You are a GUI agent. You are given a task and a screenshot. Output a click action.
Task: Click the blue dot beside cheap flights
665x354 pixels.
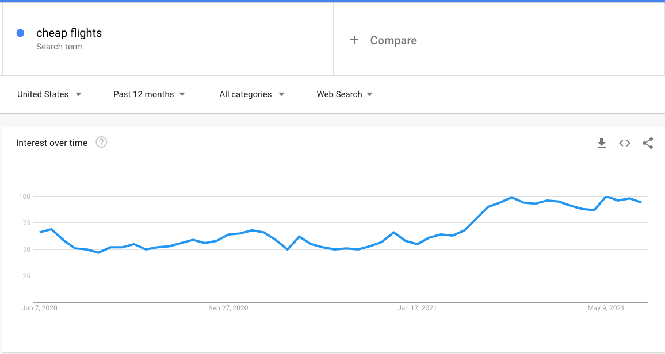(21, 33)
